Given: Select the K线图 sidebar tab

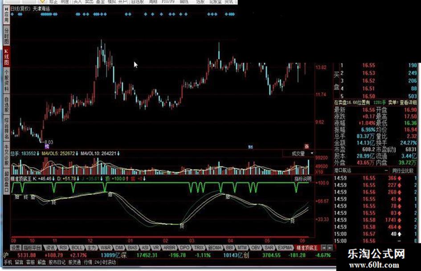Looking at the screenshot, I should coord(6,57).
